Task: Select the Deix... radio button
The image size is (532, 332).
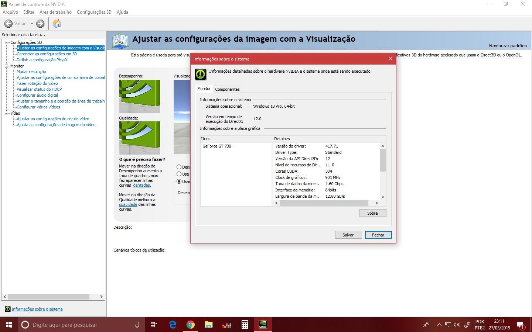Action: click(179, 167)
